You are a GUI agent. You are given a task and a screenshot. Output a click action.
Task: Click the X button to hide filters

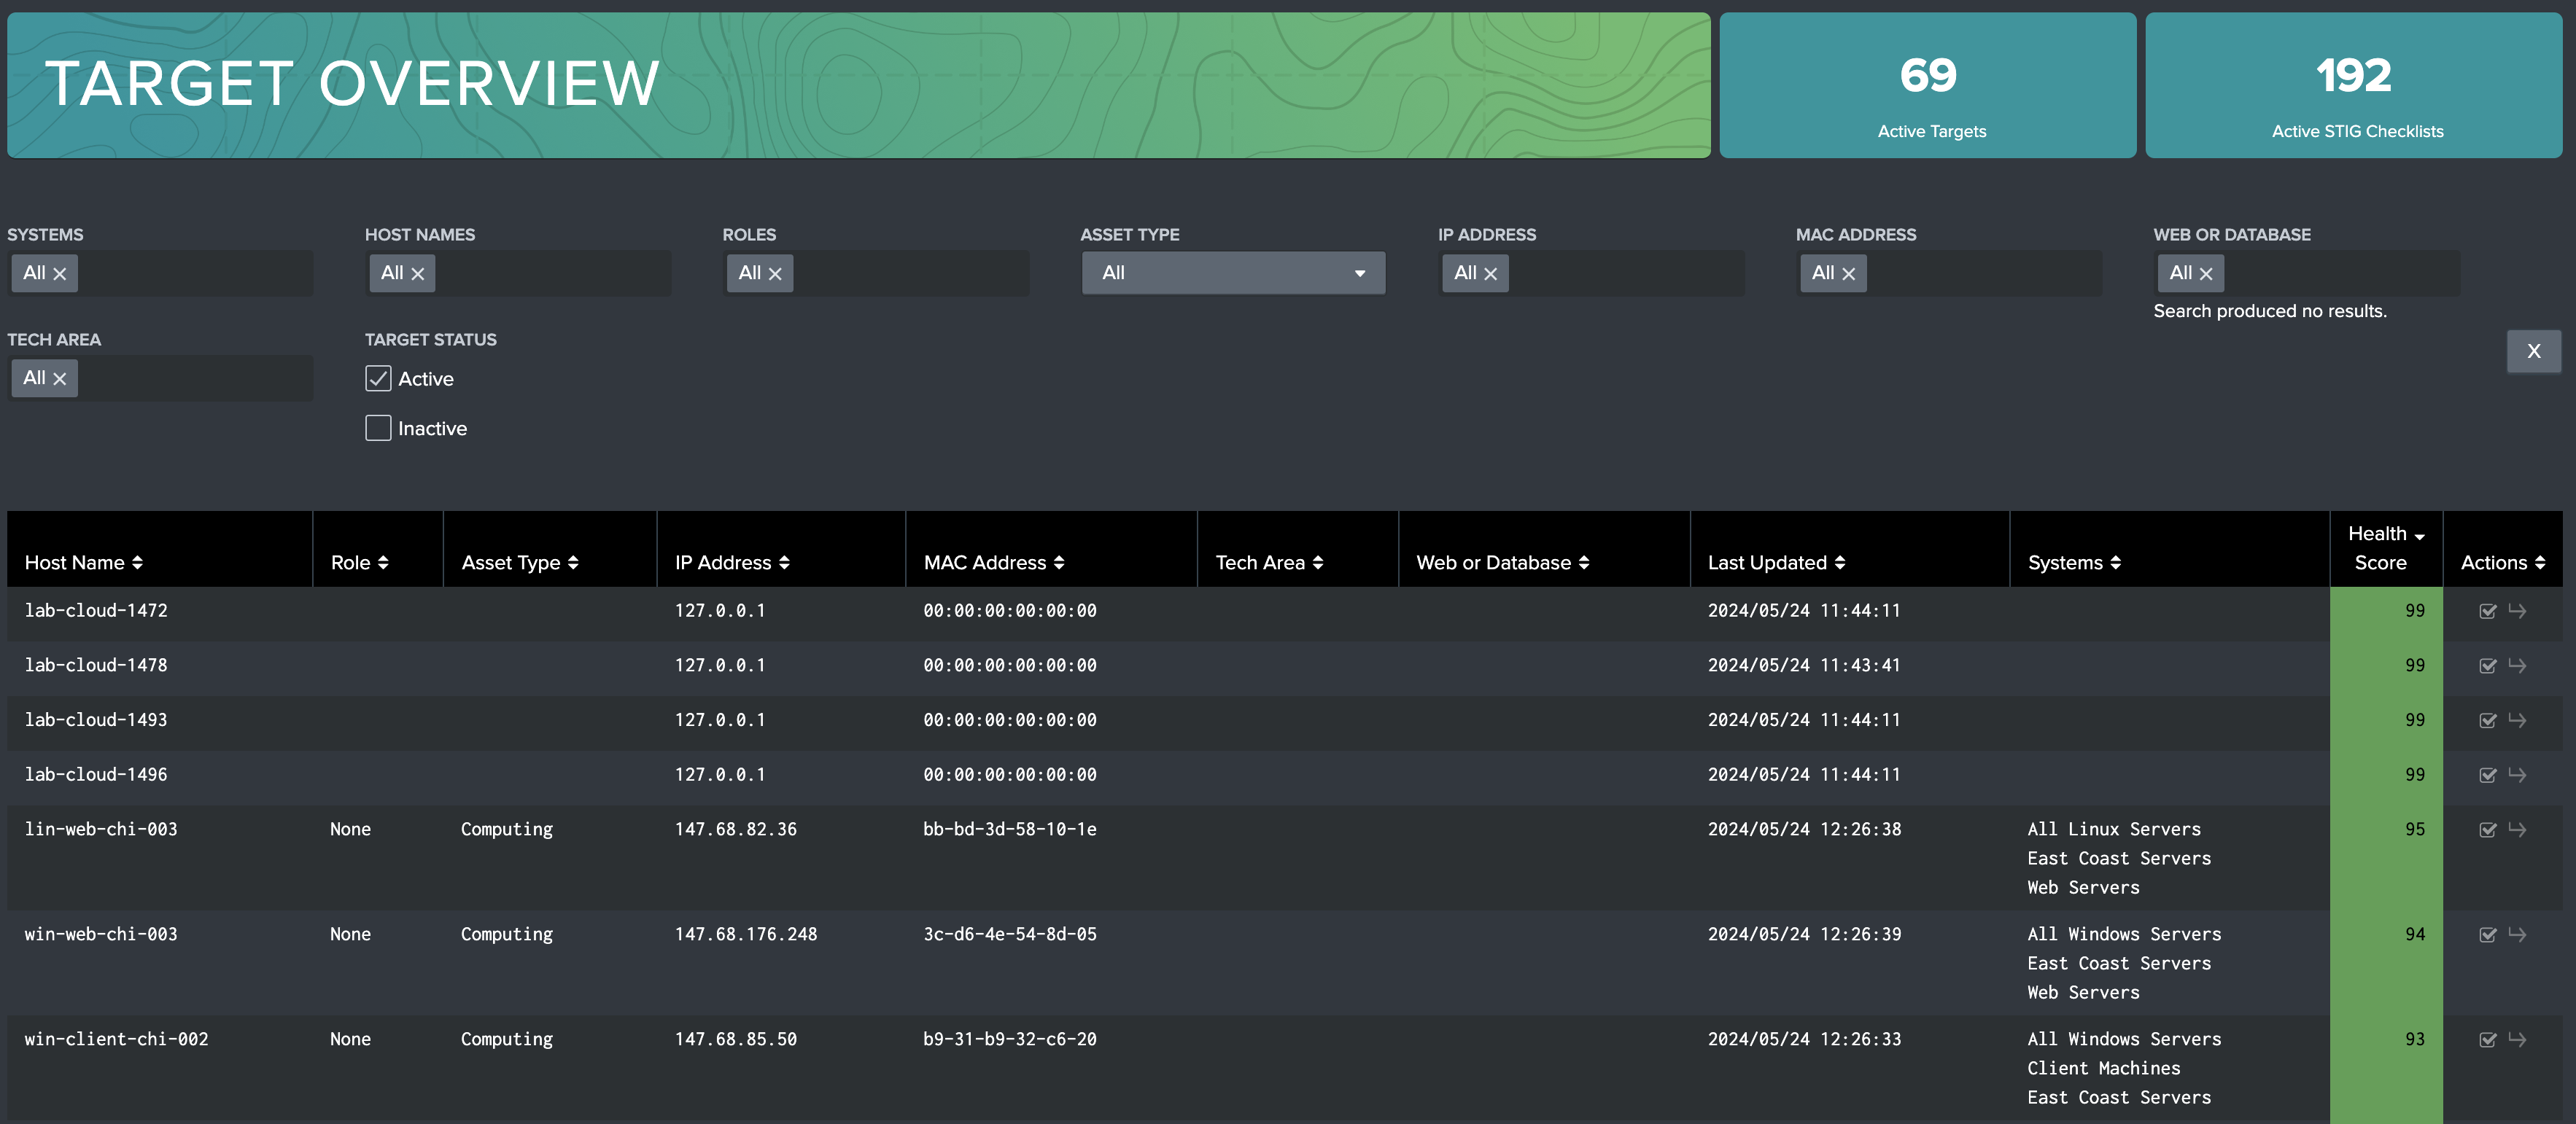pos(2533,351)
